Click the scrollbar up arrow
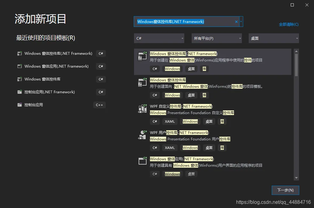314x208 pixels. pos(297,51)
